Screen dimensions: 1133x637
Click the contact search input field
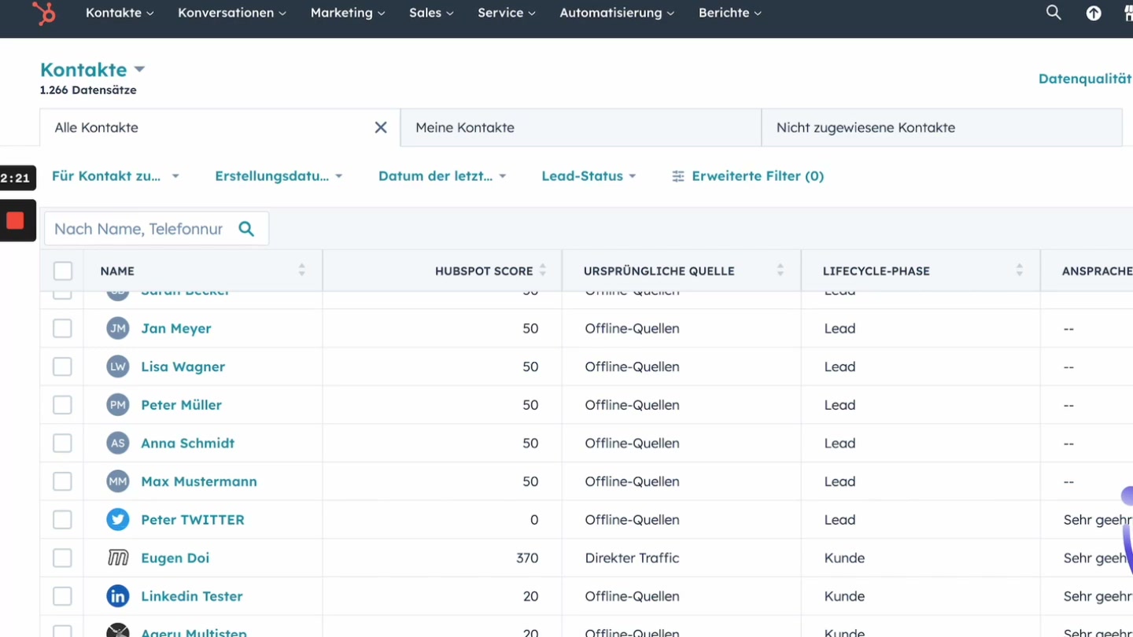tap(142, 228)
